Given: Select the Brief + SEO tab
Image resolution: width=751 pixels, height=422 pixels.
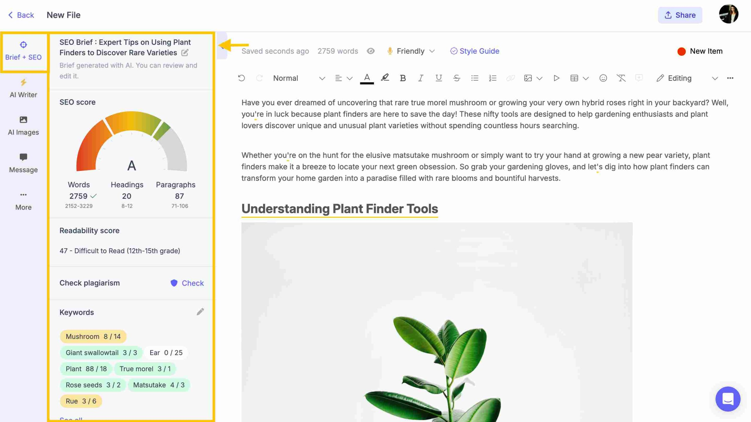Looking at the screenshot, I should tap(23, 50).
